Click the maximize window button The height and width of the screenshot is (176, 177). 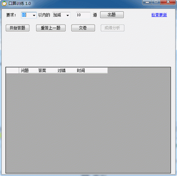156,2
